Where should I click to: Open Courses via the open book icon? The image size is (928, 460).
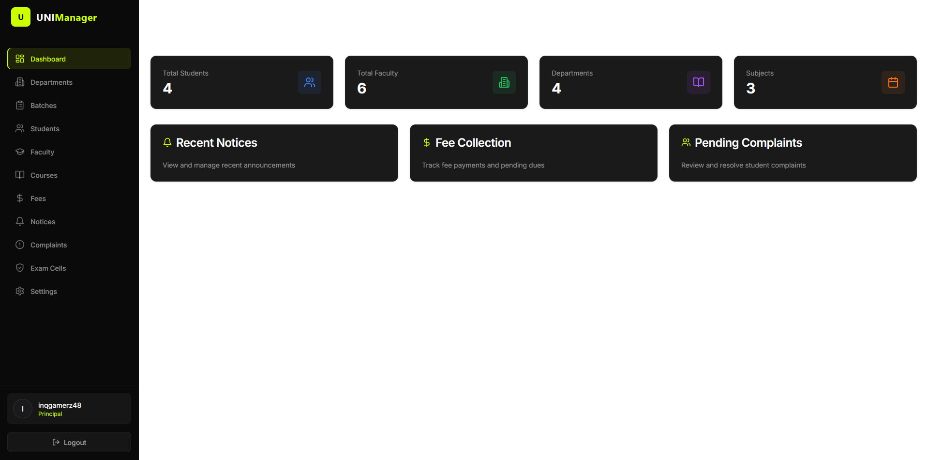coord(20,175)
